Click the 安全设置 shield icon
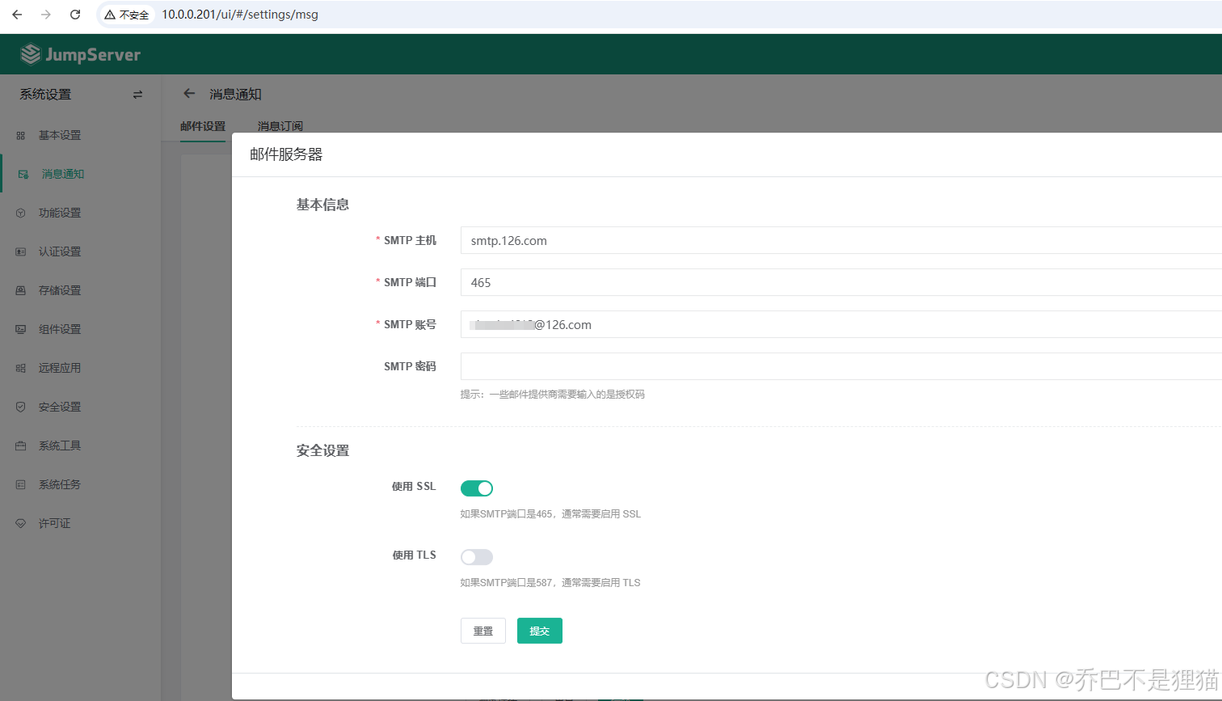1222x701 pixels. click(x=21, y=407)
